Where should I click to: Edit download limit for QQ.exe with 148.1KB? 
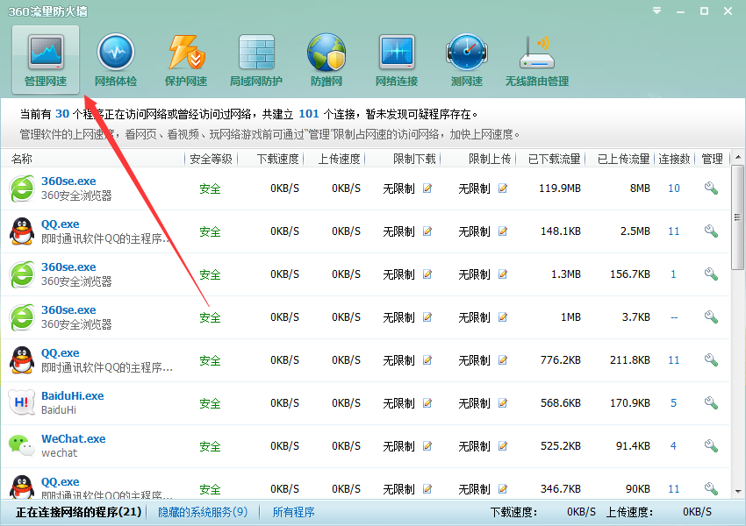click(427, 231)
